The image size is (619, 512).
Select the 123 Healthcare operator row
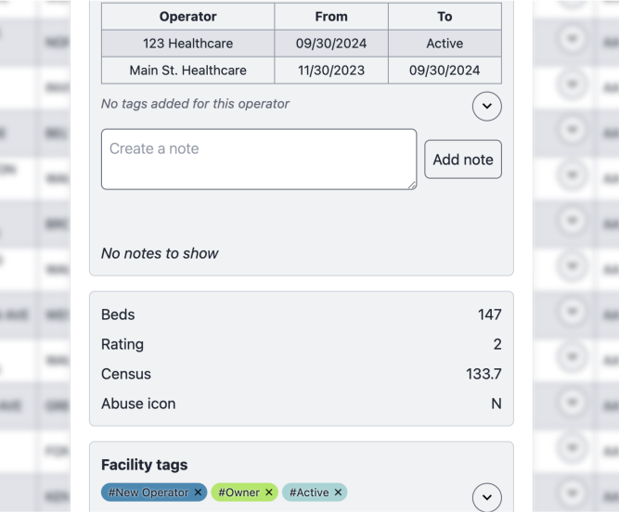pyautogui.click(x=187, y=44)
